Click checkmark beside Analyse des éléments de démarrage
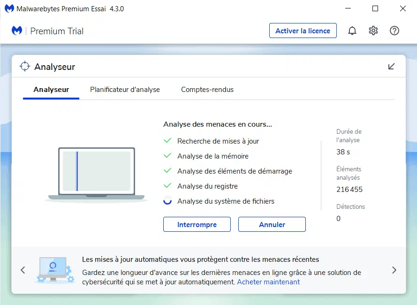This screenshot has height=305, width=417. pyautogui.click(x=167, y=171)
